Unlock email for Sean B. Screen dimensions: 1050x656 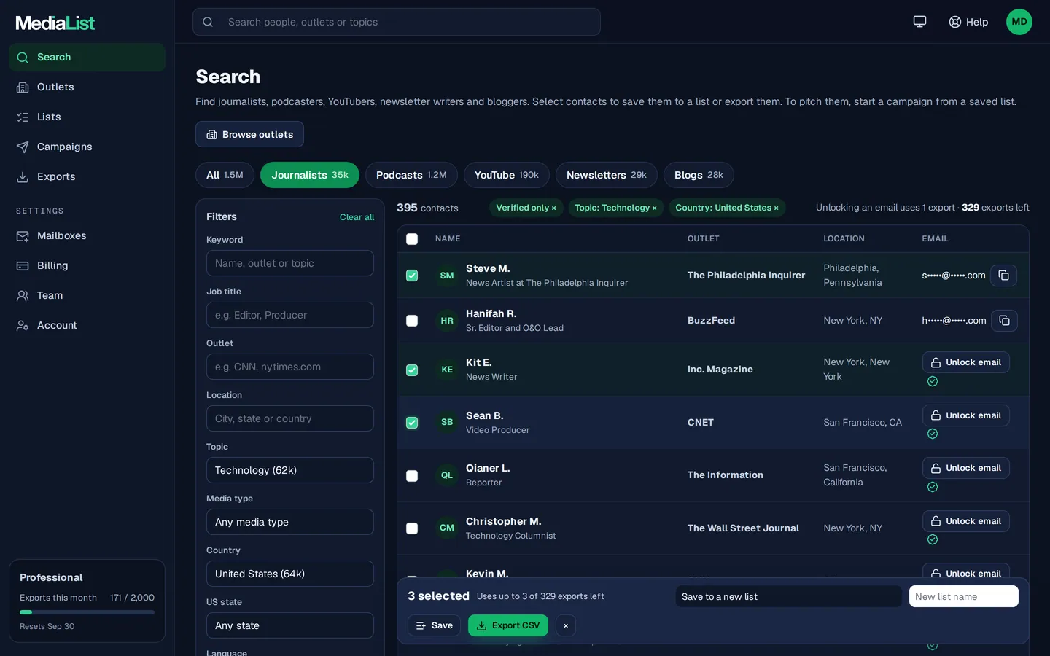coord(966,415)
